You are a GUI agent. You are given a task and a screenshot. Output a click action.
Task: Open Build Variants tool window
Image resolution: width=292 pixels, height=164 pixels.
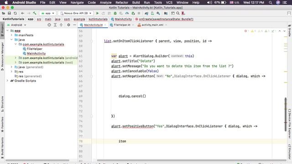[x=2, y=148]
